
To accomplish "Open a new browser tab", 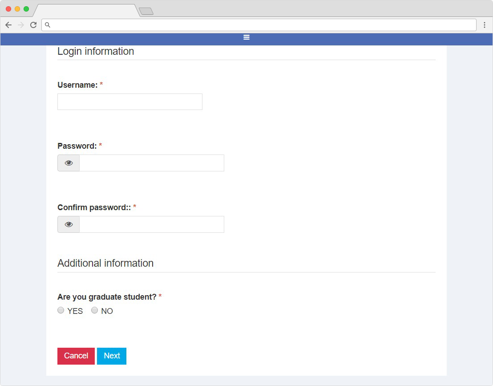I will (x=146, y=11).
